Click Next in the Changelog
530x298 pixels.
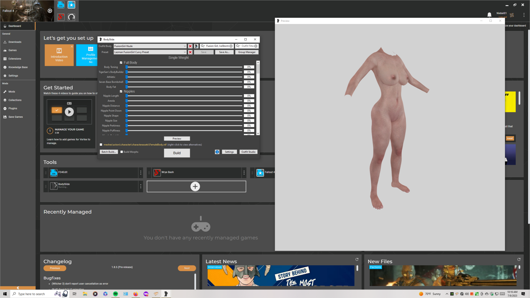click(x=187, y=268)
